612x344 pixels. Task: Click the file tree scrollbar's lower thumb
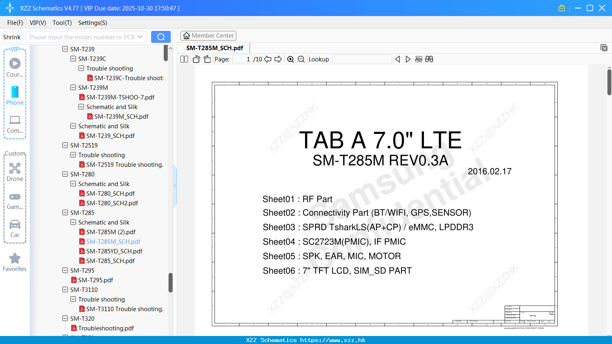pyautogui.click(x=170, y=283)
